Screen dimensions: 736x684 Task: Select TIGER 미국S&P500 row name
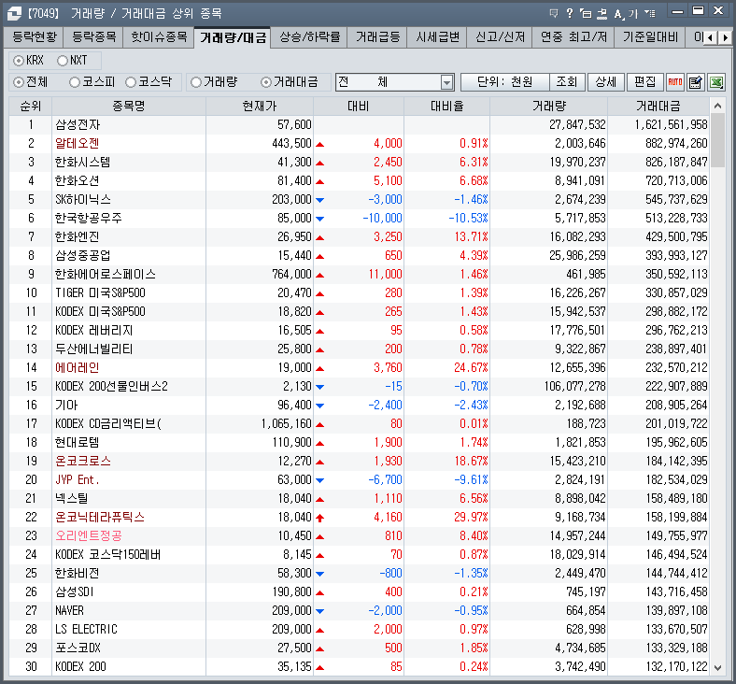pos(101,293)
